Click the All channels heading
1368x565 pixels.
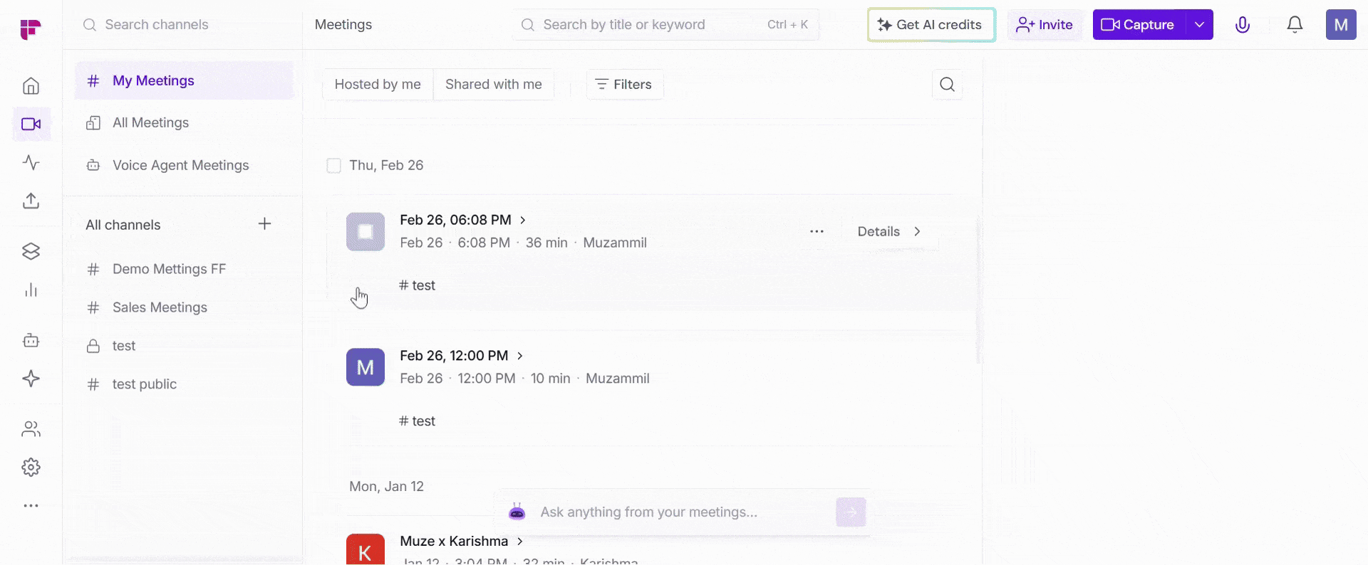[123, 226]
